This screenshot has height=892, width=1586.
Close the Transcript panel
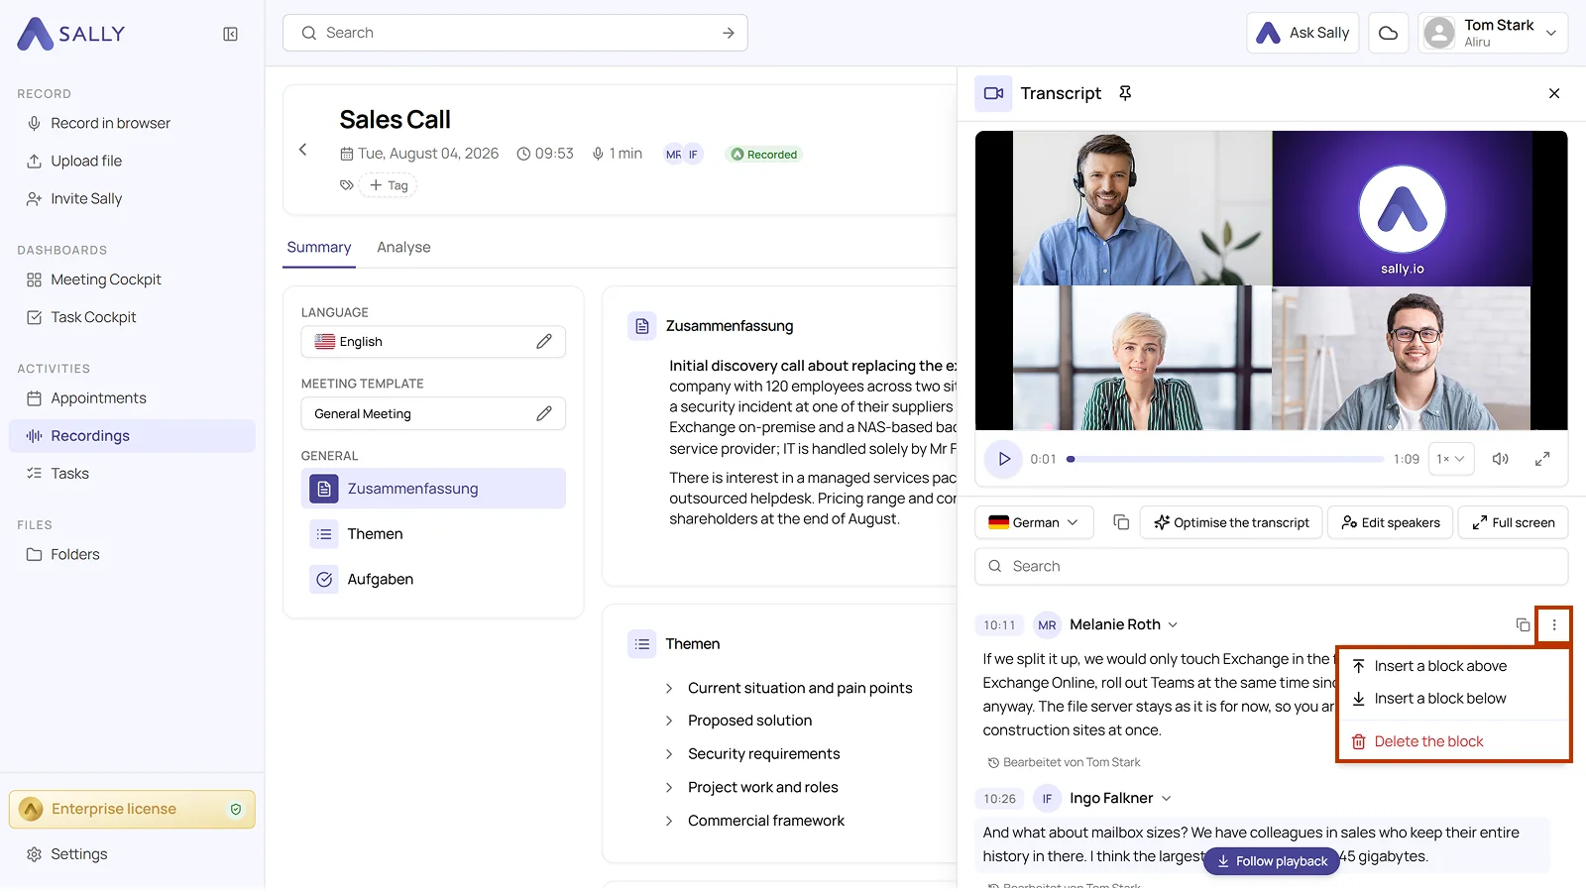click(x=1554, y=93)
